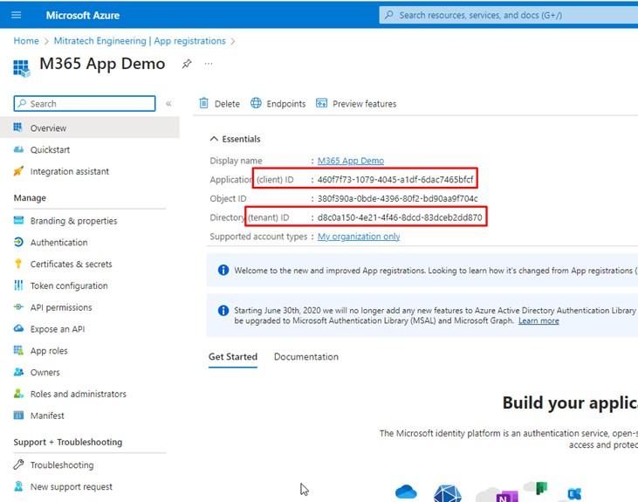Click the Preview features button label

[x=364, y=104]
